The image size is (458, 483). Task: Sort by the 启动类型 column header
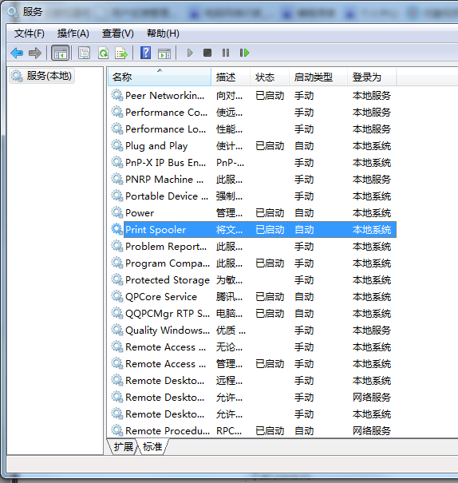[318, 77]
